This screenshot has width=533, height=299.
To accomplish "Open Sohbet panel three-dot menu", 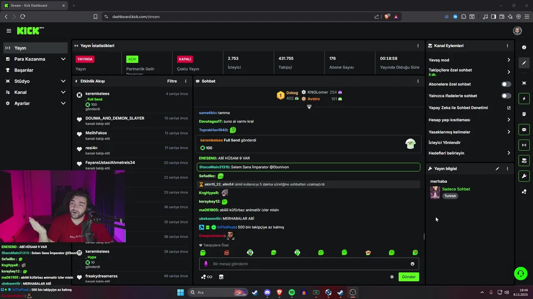I will (418, 81).
